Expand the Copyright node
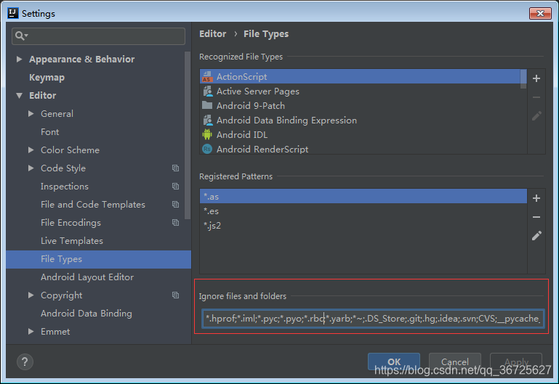 coord(31,295)
